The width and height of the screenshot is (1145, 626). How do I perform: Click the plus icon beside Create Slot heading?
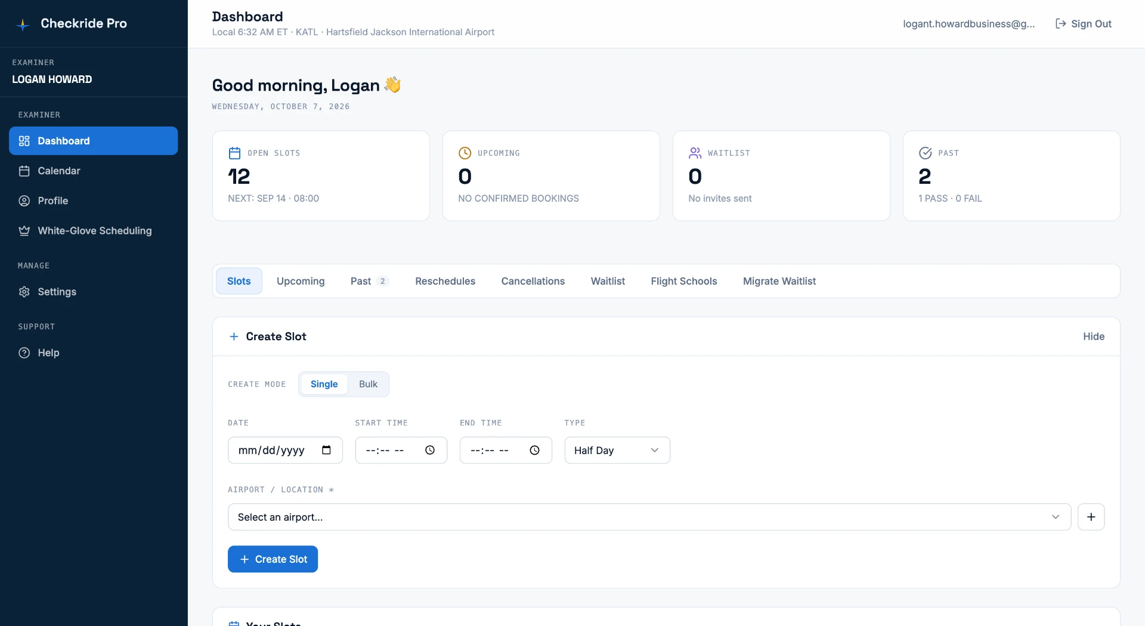[234, 337]
